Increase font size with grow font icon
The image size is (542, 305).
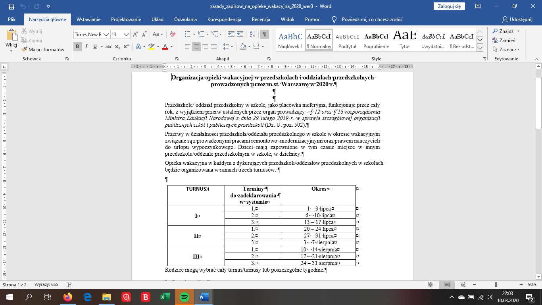pyautogui.click(x=136, y=35)
